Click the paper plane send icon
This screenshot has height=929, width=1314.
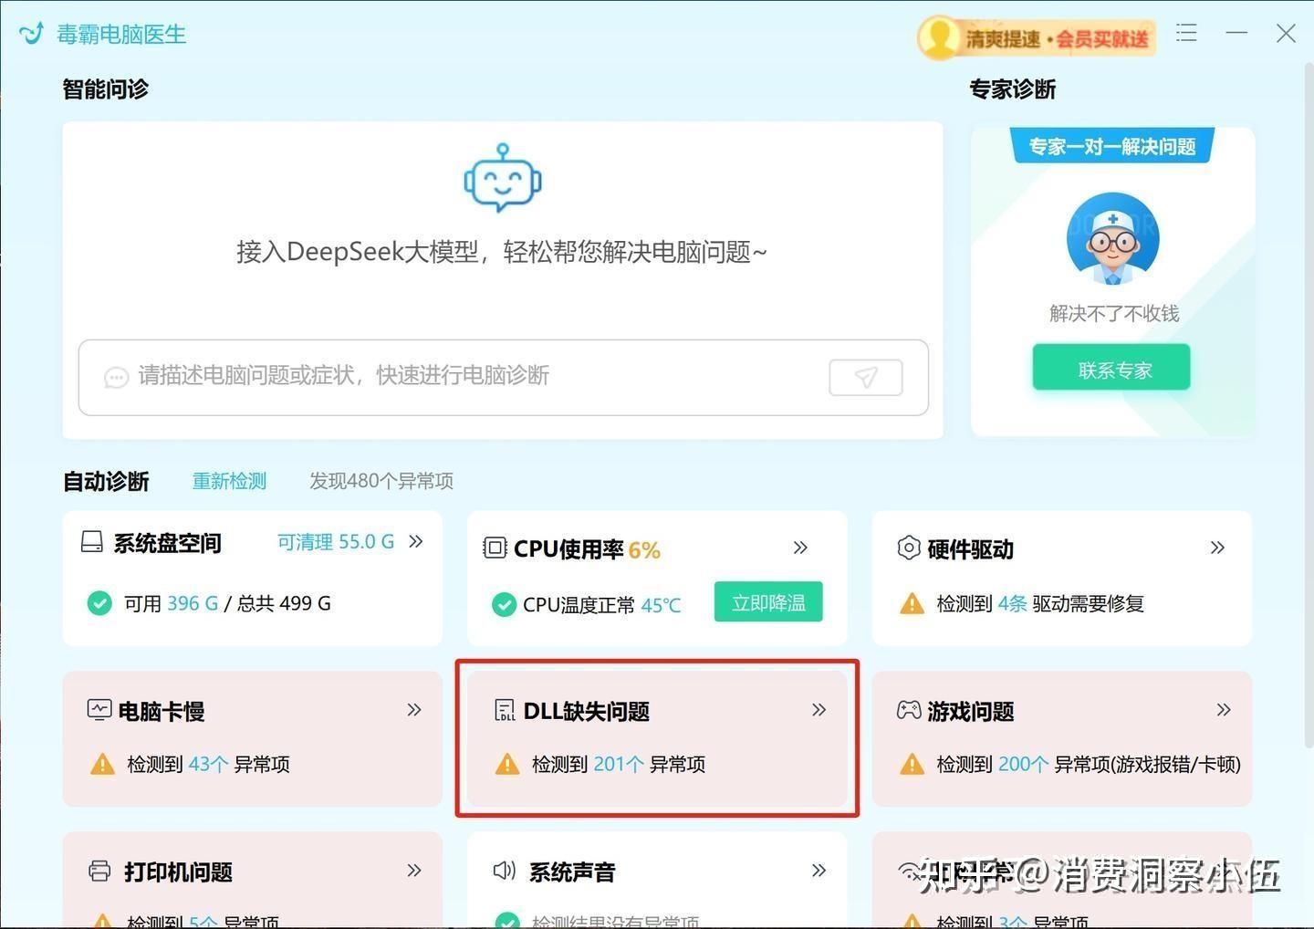point(864,377)
